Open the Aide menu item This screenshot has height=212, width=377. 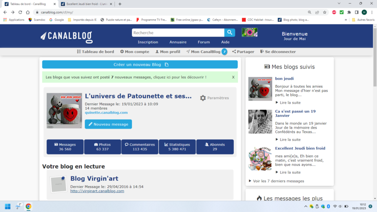click(x=225, y=42)
